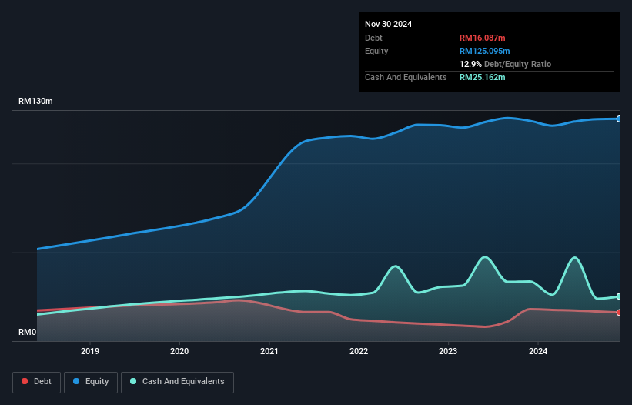The height and width of the screenshot is (405, 632).
Task: Click the 2020 x-axis label
Action: tap(179, 351)
